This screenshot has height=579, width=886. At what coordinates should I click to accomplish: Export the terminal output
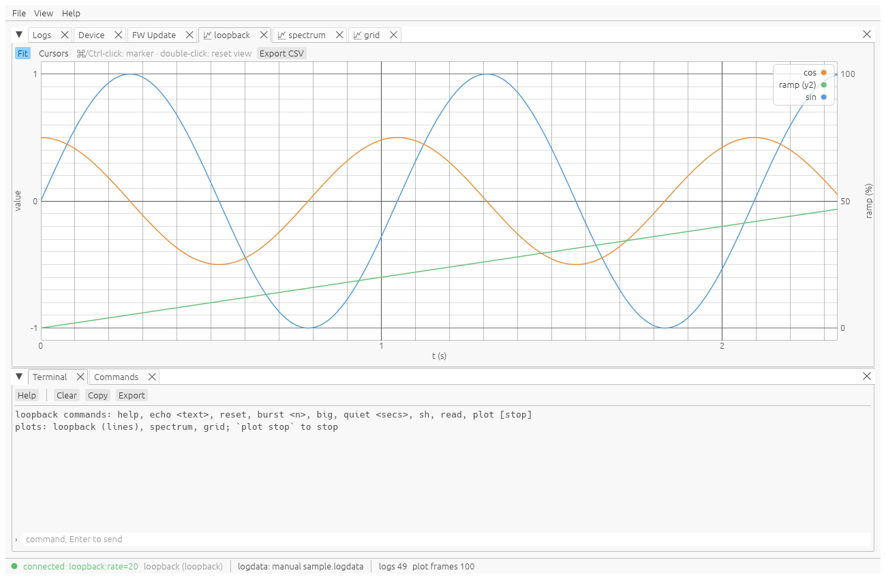click(x=132, y=395)
